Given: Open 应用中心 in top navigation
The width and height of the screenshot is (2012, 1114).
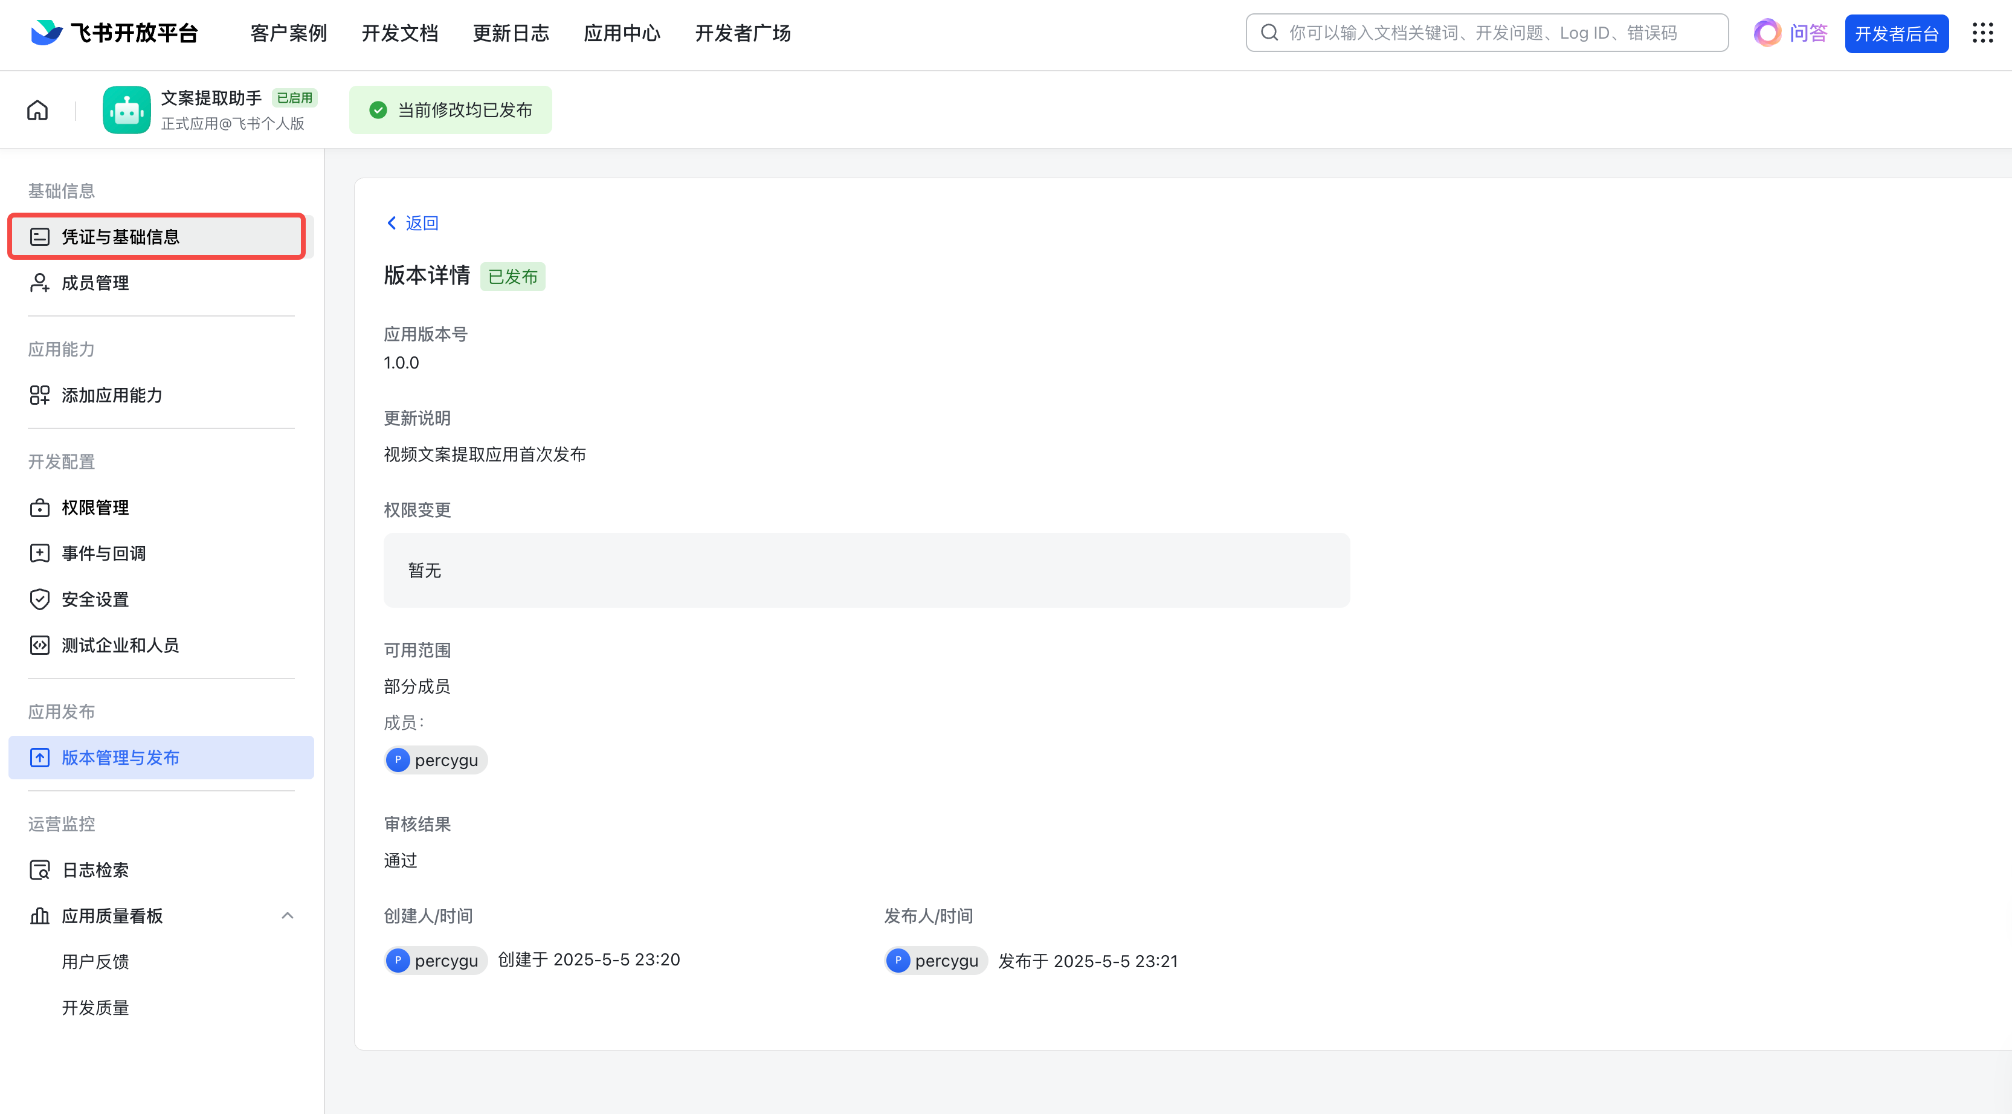Looking at the screenshot, I should (622, 33).
